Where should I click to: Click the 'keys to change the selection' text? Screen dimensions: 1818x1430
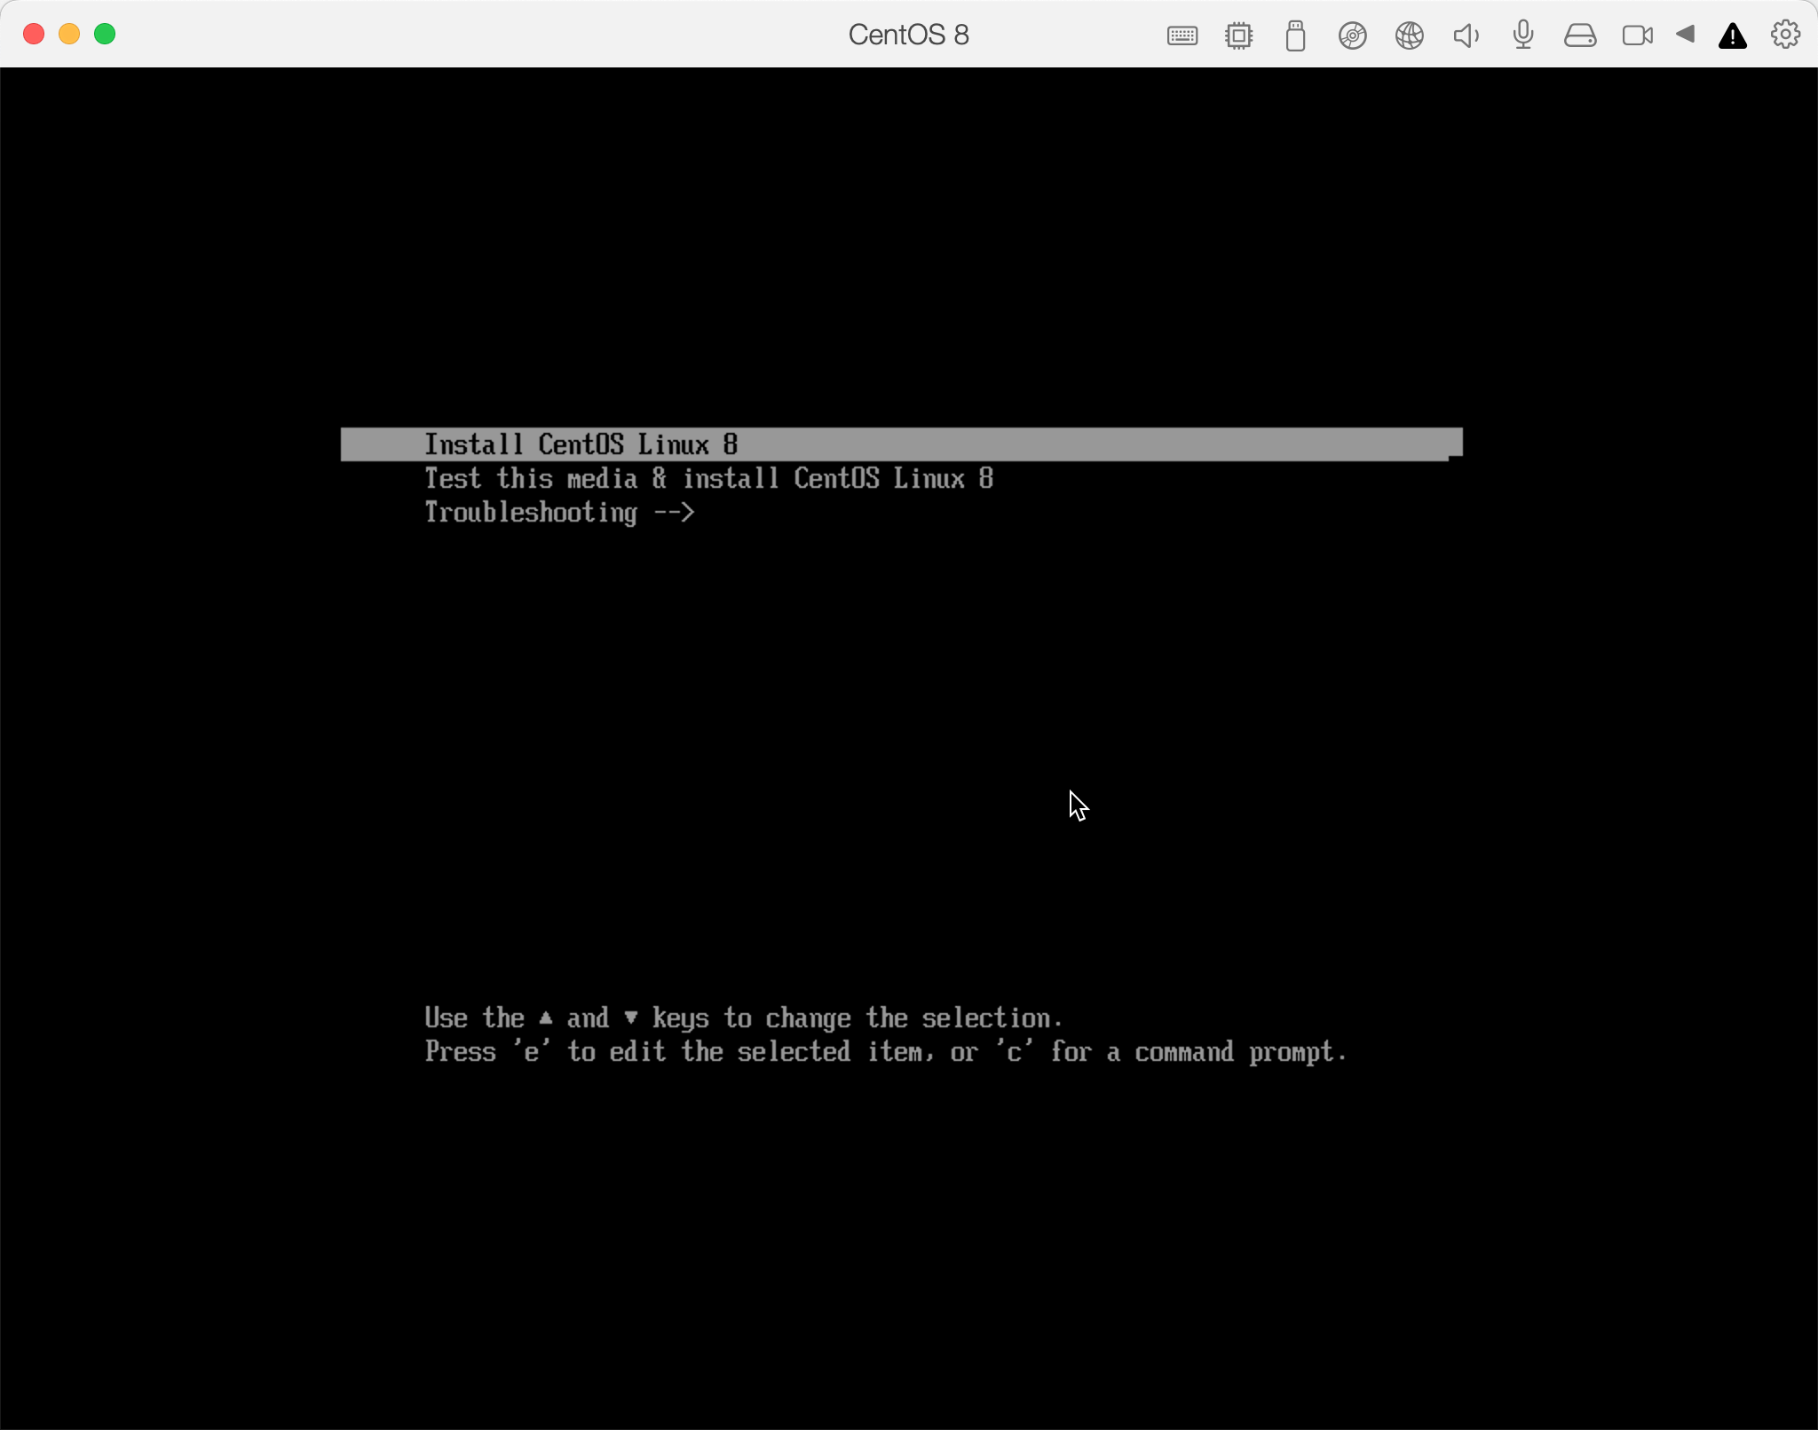(x=857, y=1018)
